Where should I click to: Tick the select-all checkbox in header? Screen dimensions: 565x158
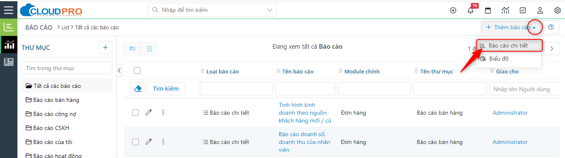(137, 71)
